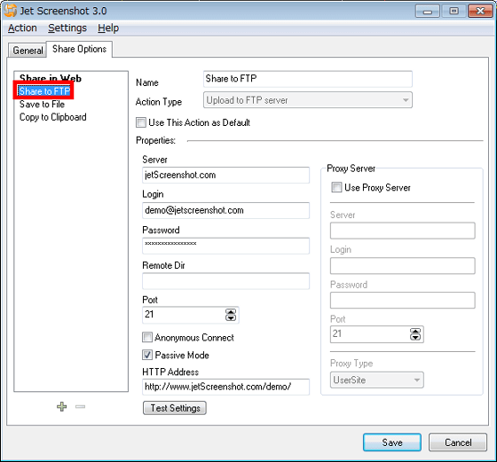Open the Action menu
This screenshot has width=497, height=462.
(22, 28)
